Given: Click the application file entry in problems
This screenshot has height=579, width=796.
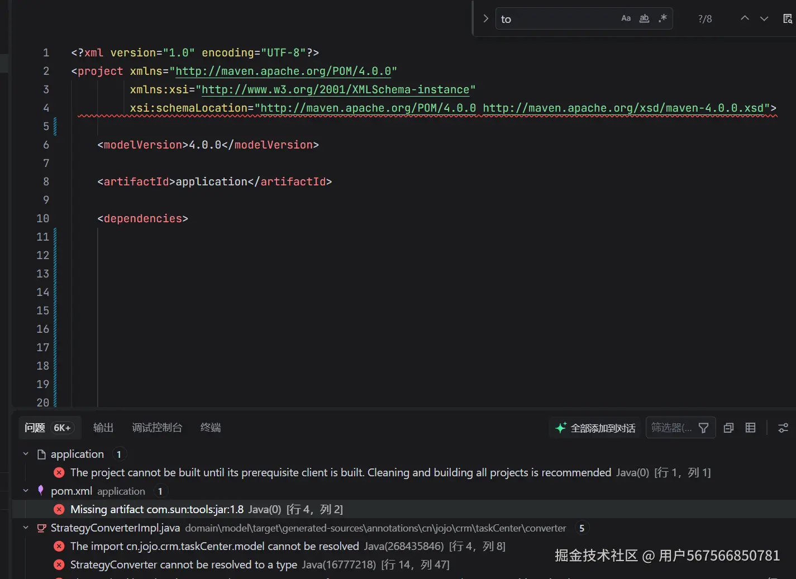Looking at the screenshot, I should tap(77, 454).
